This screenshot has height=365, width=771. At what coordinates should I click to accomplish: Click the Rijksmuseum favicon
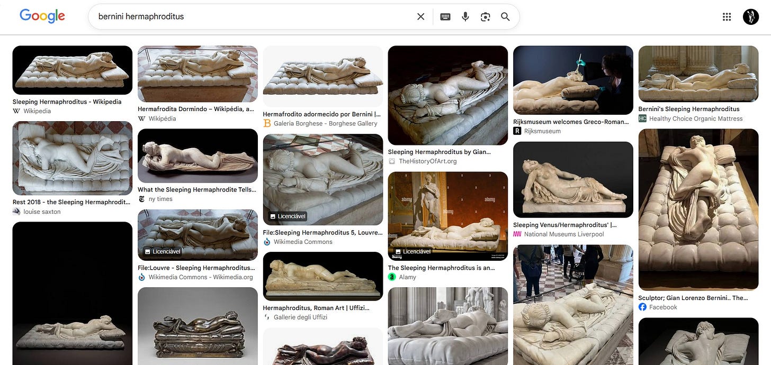[x=517, y=131]
